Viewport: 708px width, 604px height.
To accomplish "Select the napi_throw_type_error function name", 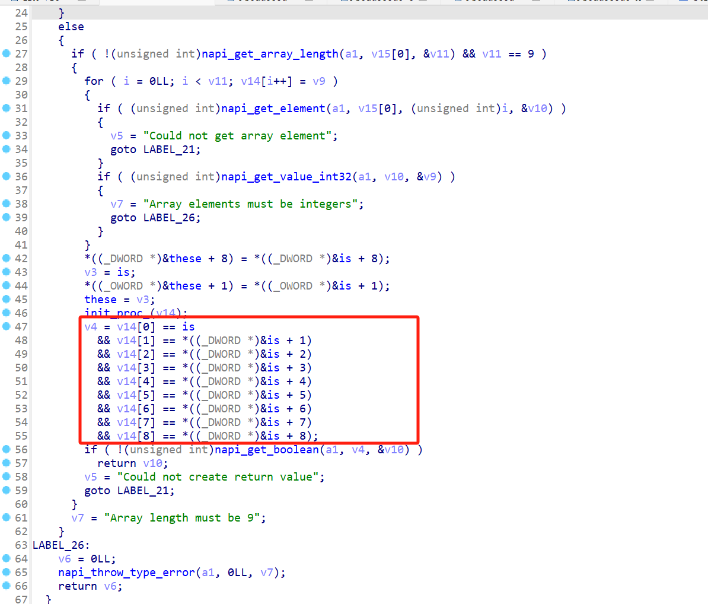I will click(127, 573).
